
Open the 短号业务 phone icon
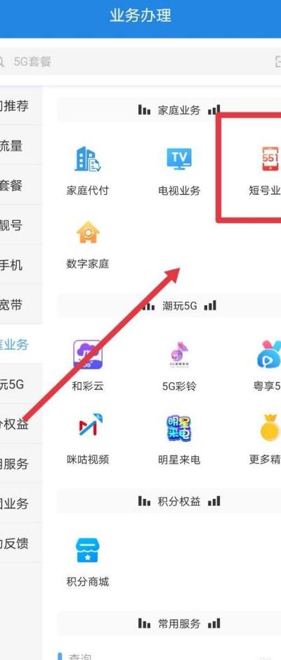pyautogui.click(x=270, y=159)
